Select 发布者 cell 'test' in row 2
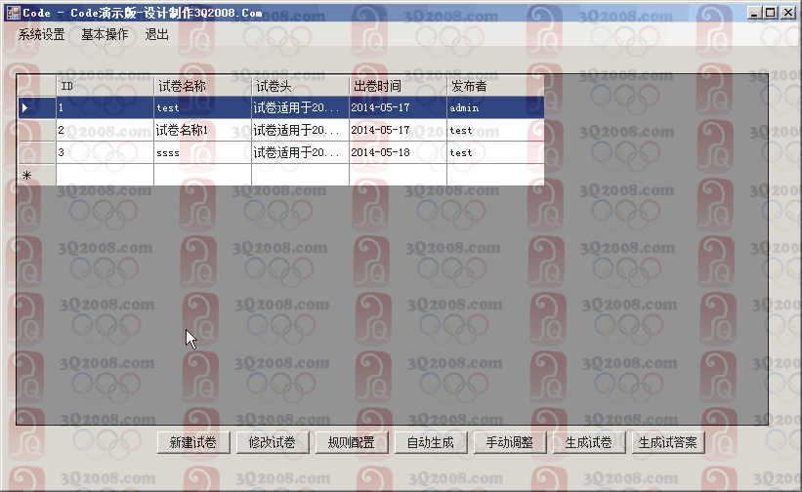 [495, 130]
